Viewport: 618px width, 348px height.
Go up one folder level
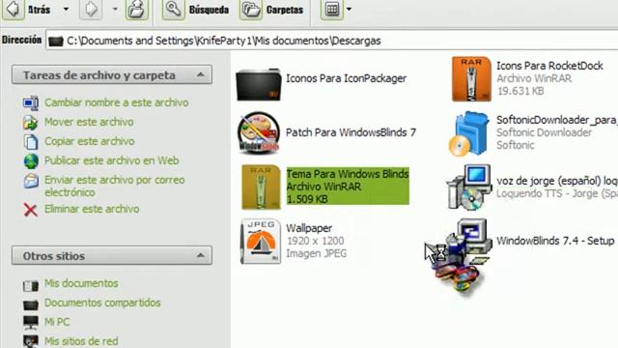tap(137, 9)
